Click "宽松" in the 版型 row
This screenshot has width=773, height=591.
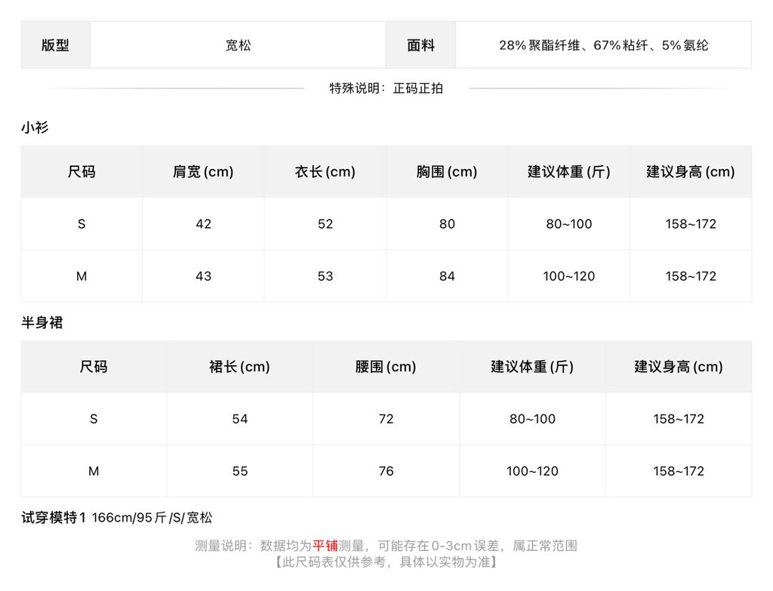[x=238, y=45]
